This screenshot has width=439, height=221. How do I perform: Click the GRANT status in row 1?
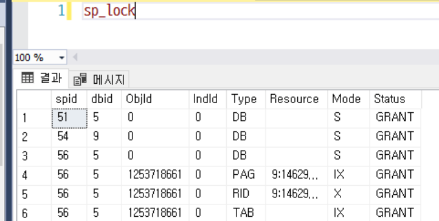click(395, 118)
